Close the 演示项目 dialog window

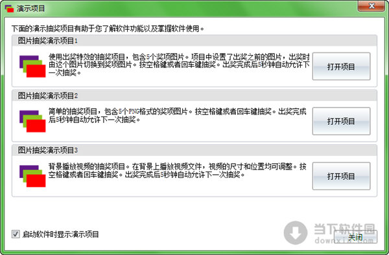click(x=371, y=6)
